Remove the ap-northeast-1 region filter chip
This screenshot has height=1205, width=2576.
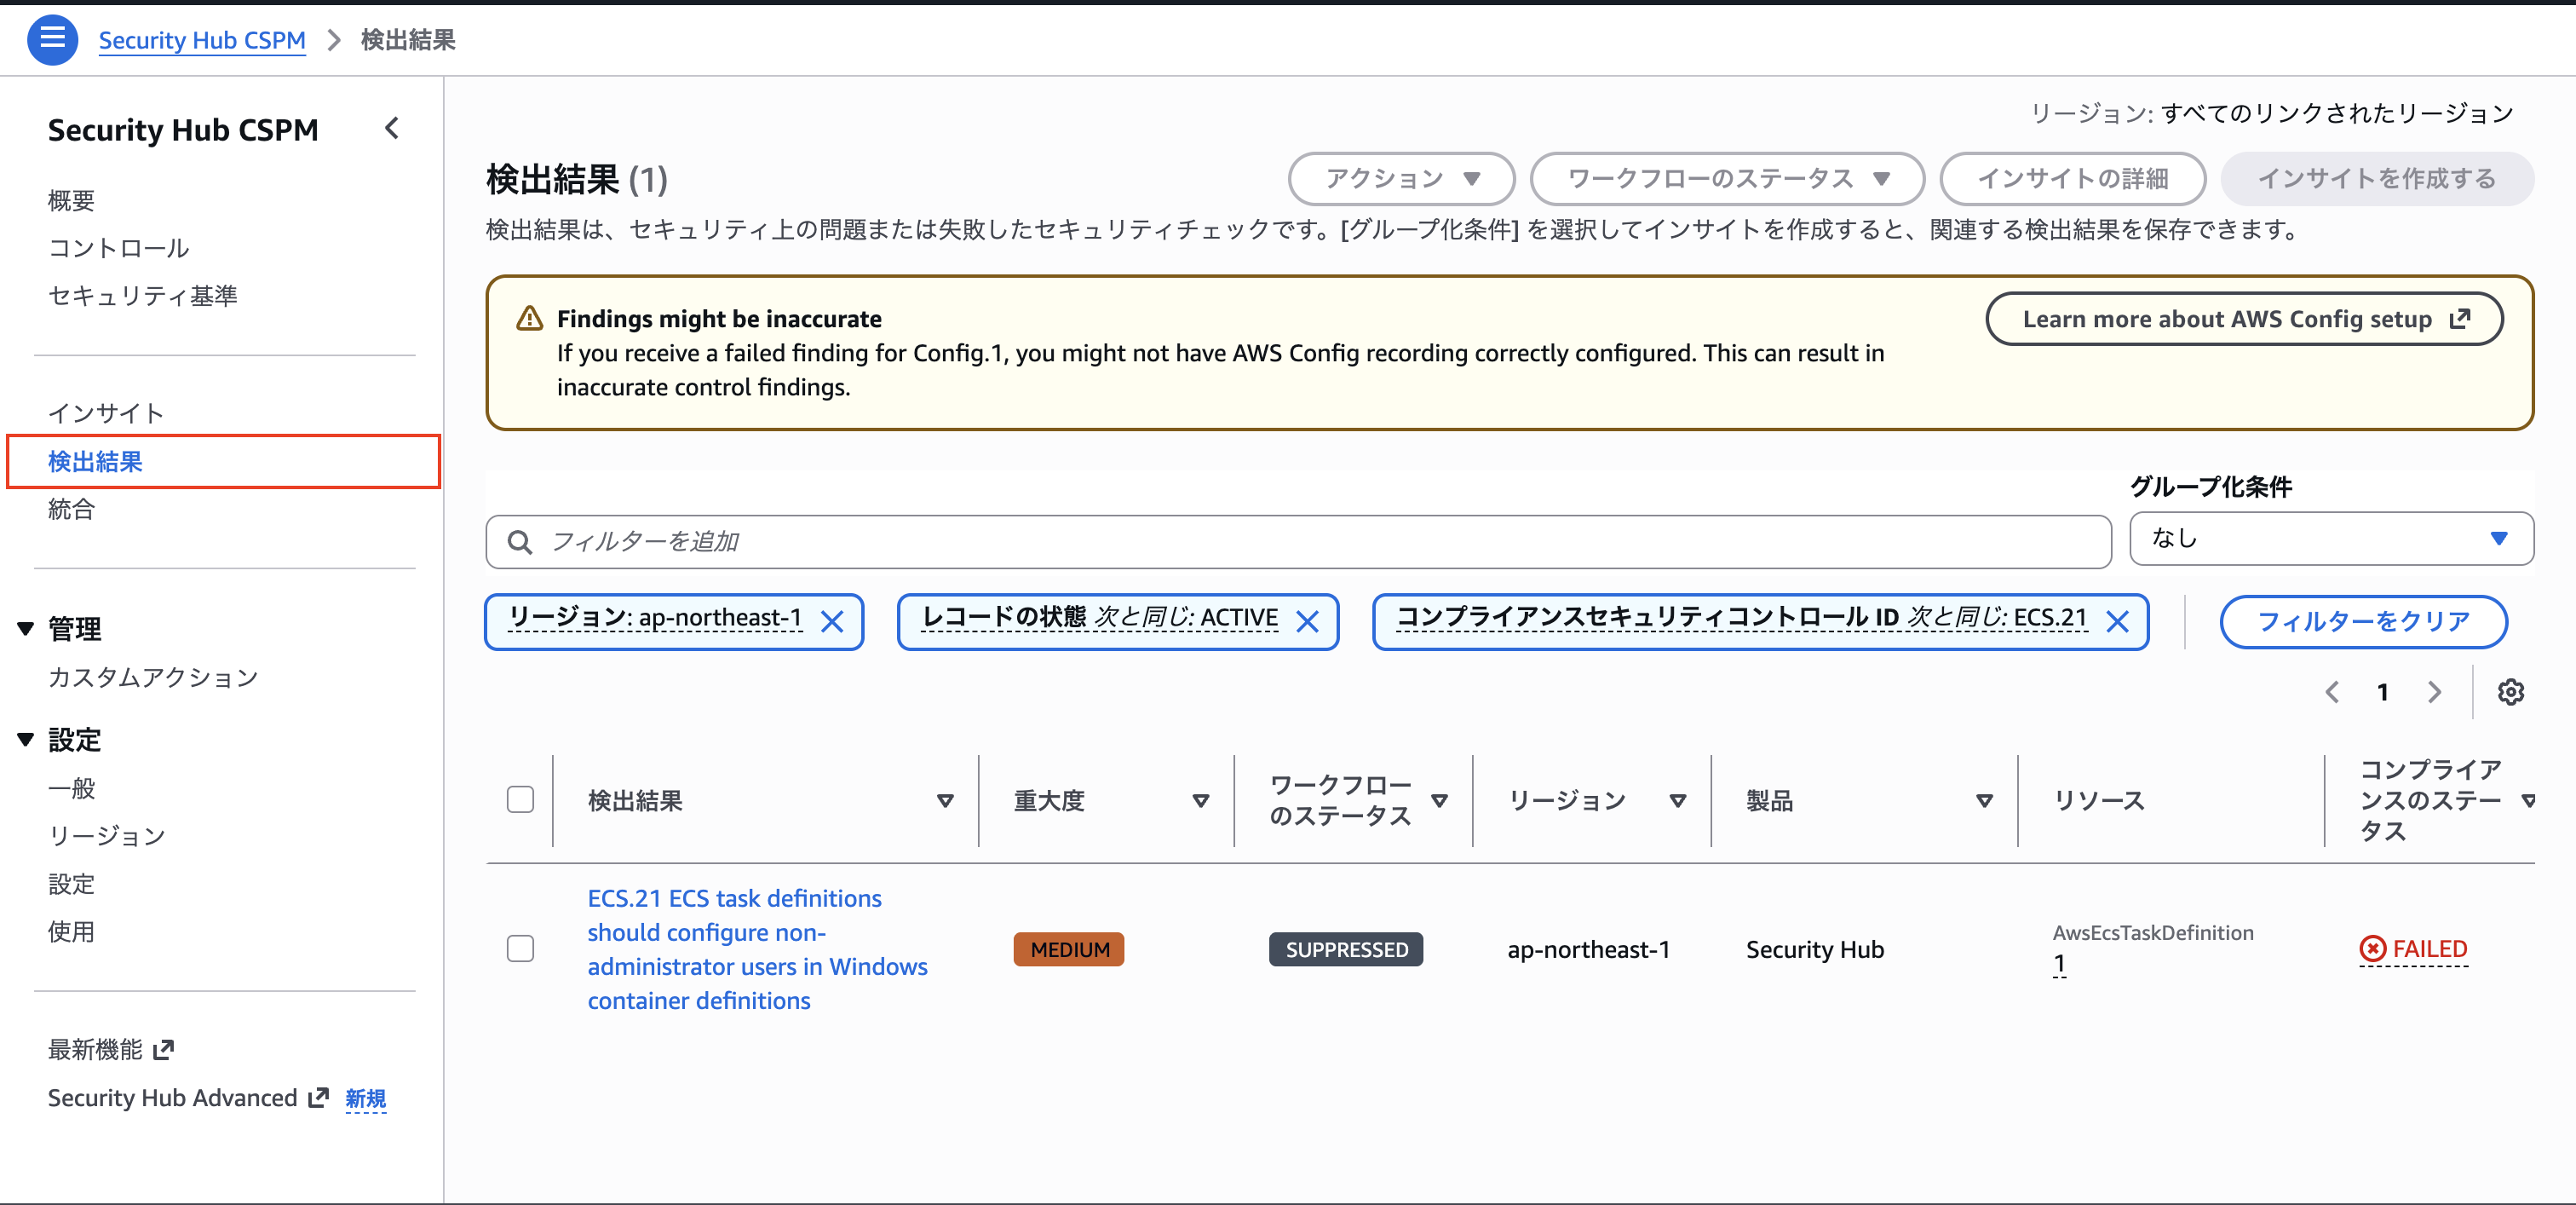point(832,621)
